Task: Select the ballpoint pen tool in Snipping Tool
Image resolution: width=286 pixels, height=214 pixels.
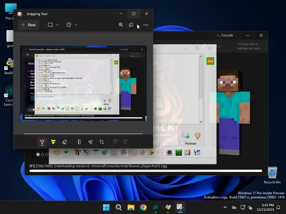Action: point(42,142)
